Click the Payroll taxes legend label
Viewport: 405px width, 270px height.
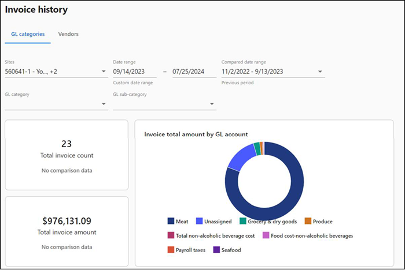click(190, 250)
